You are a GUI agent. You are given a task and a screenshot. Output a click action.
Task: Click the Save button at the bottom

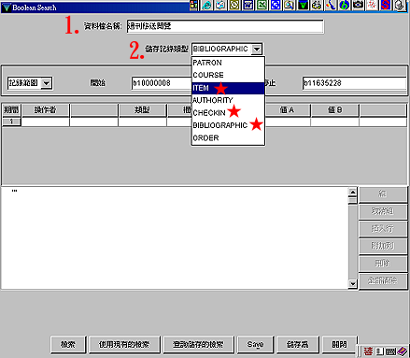click(x=255, y=345)
